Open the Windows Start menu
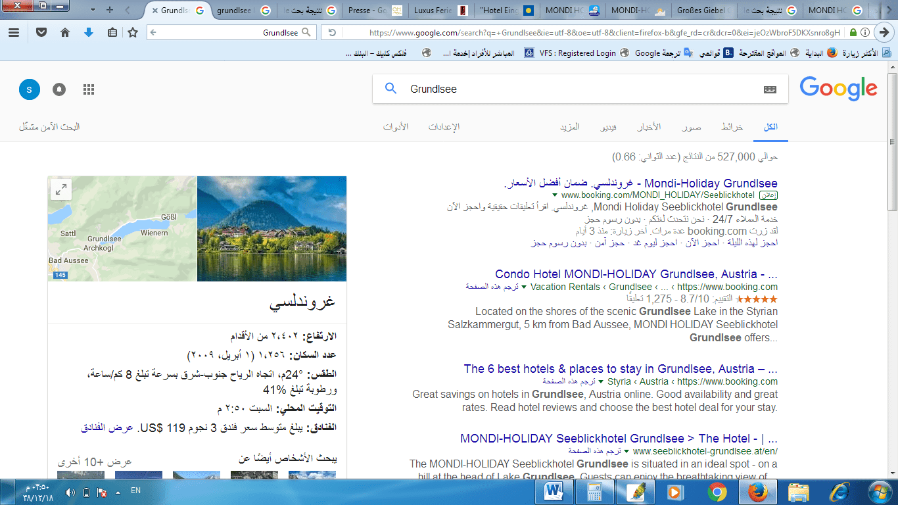The image size is (898, 505). tap(879, 492)
